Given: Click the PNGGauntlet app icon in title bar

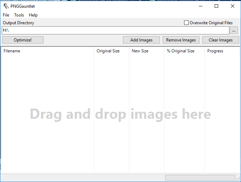Looking at the screenshot, I should click(6, 6).
